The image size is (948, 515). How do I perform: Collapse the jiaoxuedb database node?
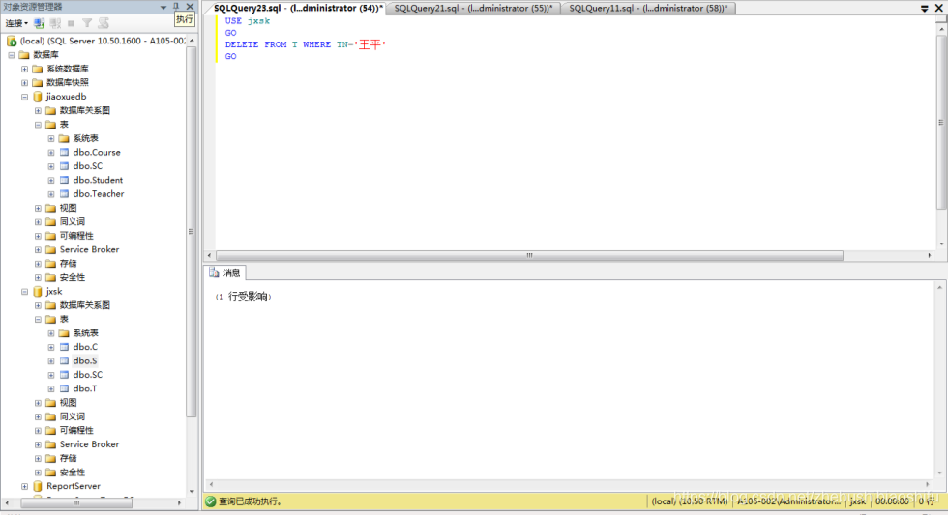click(25, 97)
